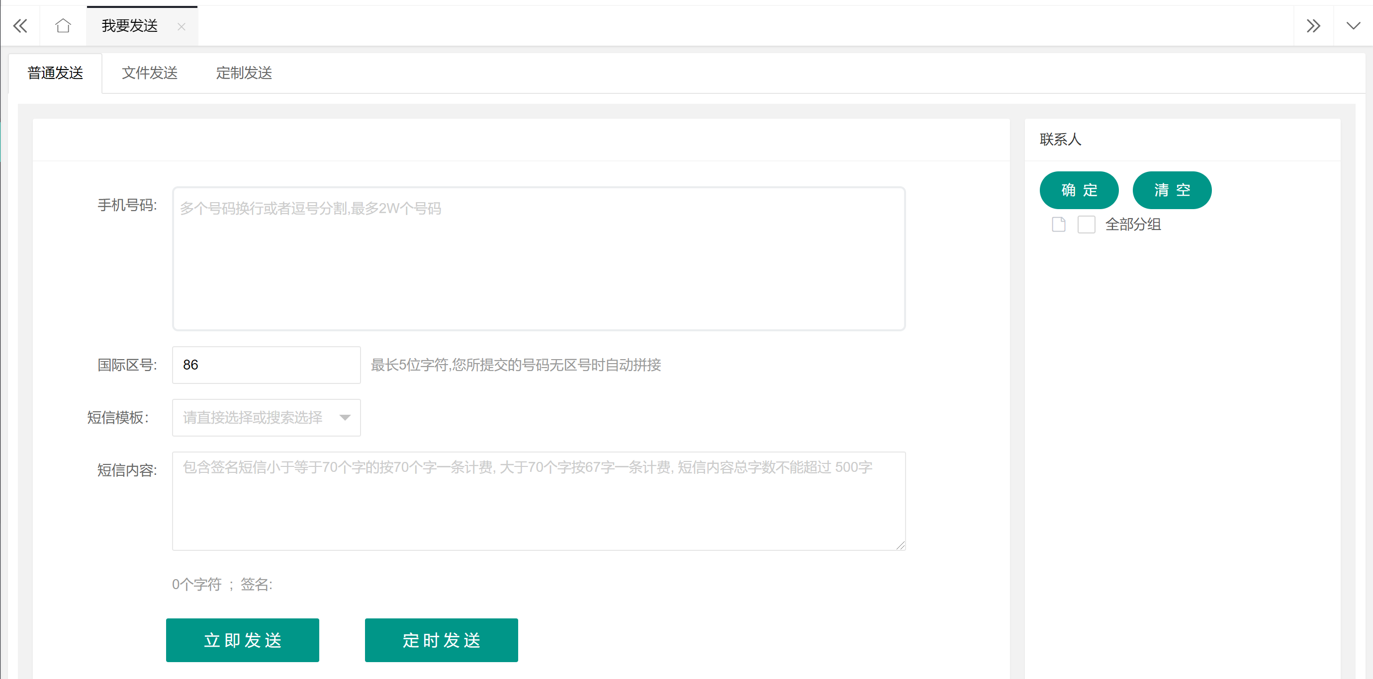Click the file icon beside 全部分组

[1059, 224]
